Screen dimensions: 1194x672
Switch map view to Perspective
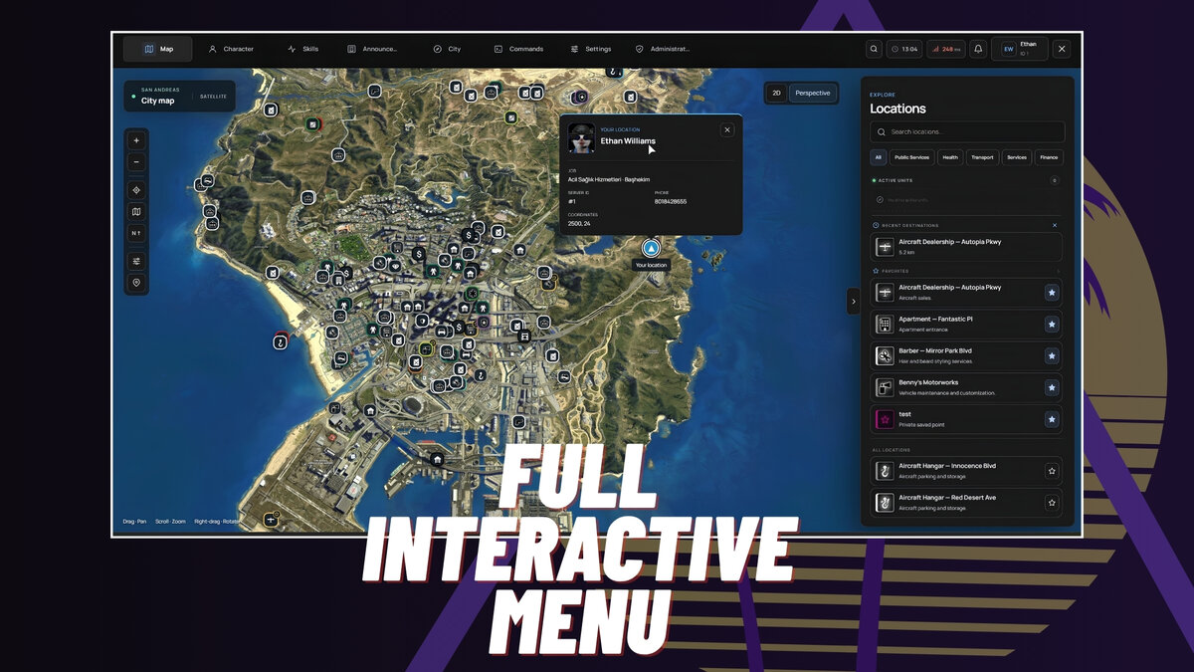pos(813,93)
